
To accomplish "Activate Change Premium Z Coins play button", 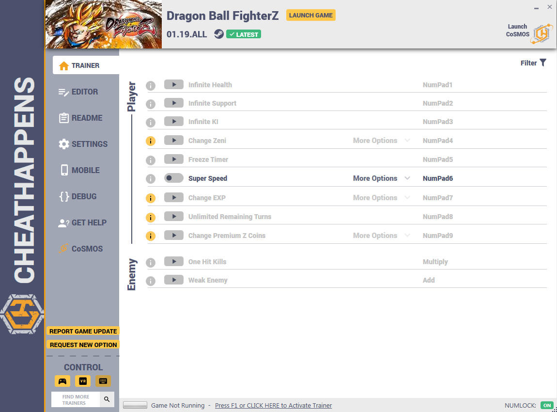I will tap(174, 236).
